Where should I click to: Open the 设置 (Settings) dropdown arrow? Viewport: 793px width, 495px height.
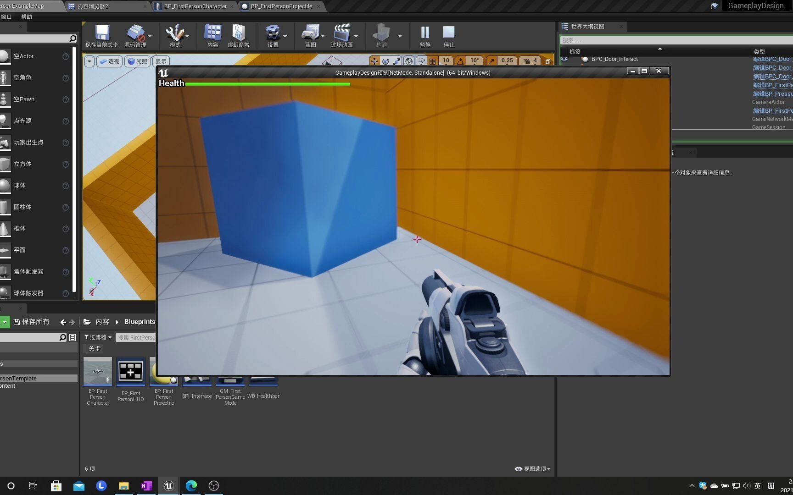[285, 36]
